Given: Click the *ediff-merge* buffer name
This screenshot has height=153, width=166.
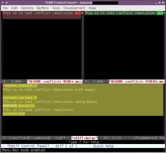Looking at the screenshot, I should coord(84,138).
